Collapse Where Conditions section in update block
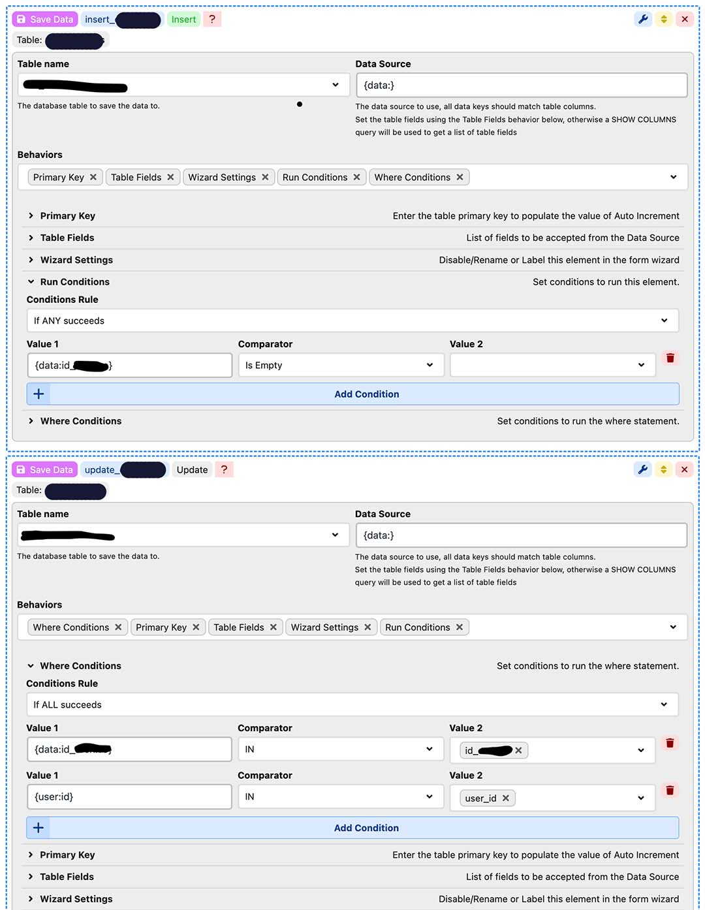This screenshot has width=705, height=910. pyautogui.click(x=352, y=666)
